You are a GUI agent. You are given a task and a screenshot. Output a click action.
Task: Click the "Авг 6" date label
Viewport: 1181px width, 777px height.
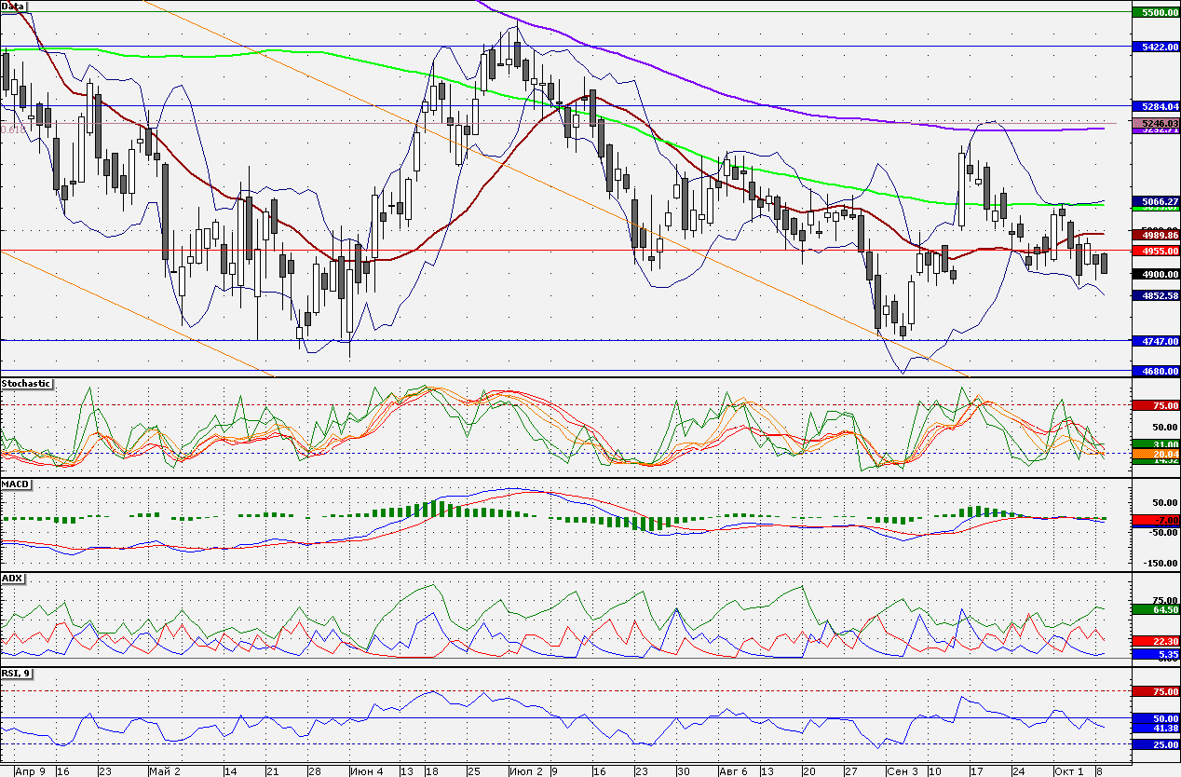tap(734, 770)
